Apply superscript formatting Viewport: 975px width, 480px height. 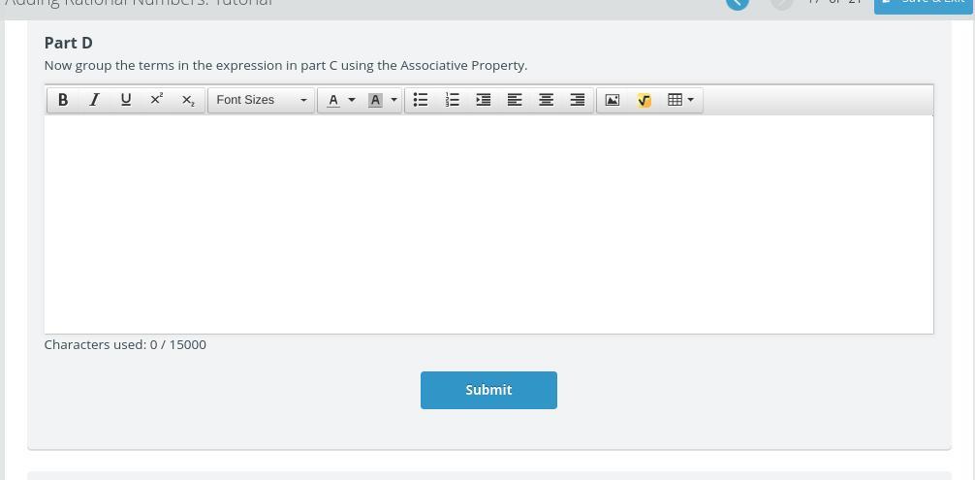(157, 100)
